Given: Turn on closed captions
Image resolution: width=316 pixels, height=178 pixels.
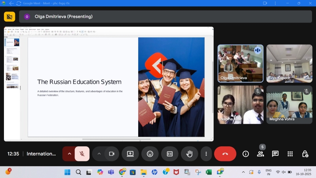Looking at the screenshot, I should [x=170, y=154].
